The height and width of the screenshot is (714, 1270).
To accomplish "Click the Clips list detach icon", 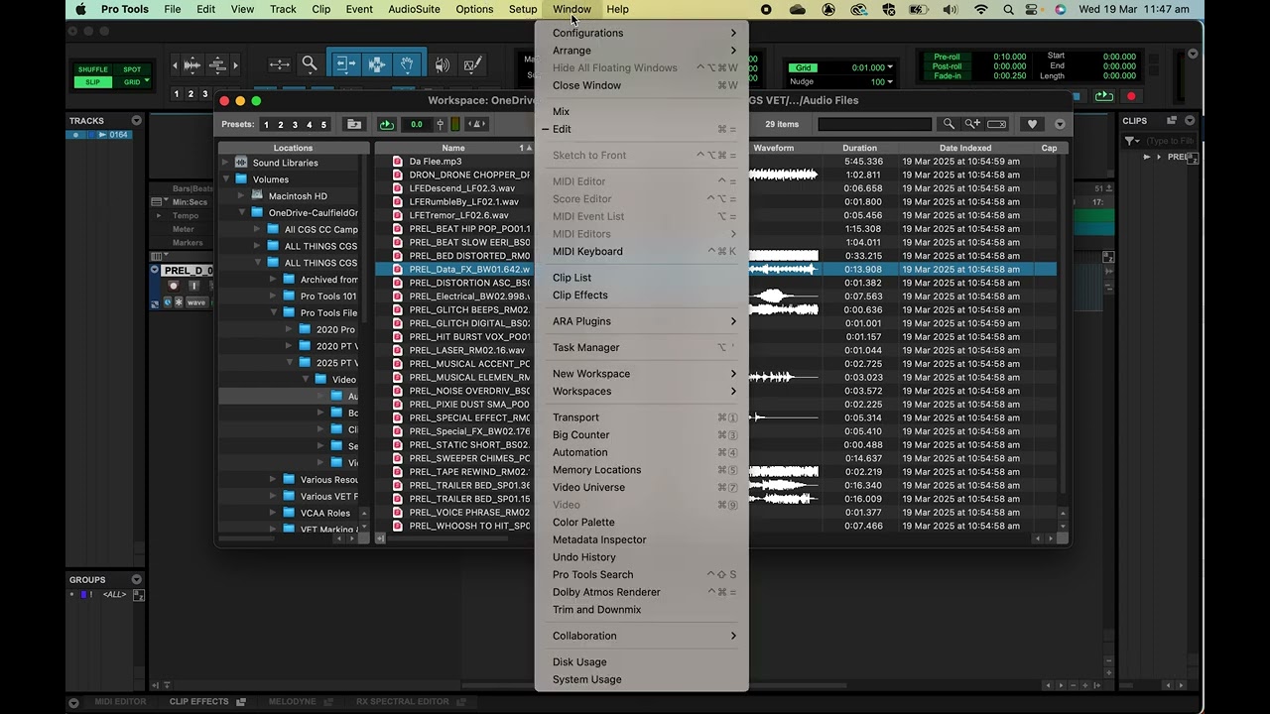I will click(1172, 120).
